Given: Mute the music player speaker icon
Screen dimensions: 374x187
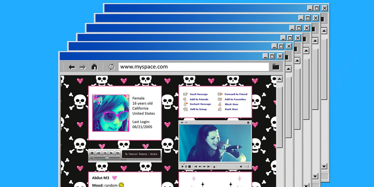Looking at the screenshot, I should coord(92,158).
